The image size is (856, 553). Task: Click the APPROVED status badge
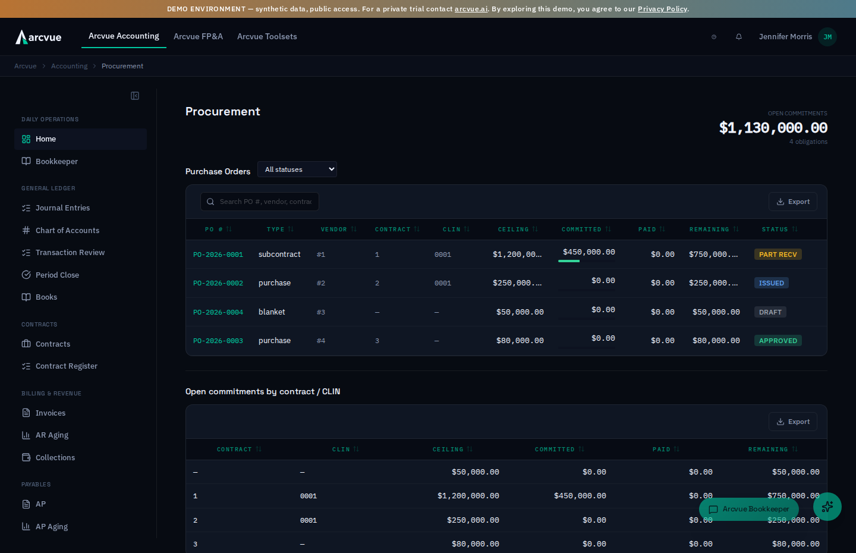click(778, 341)
